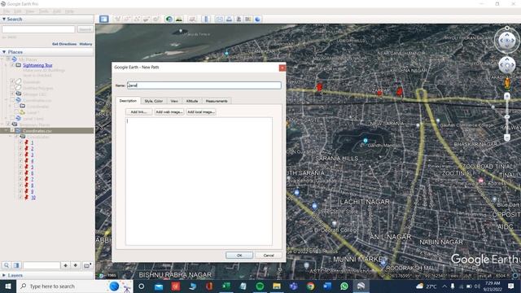Click the add folder icon under Places

tap(87, 265)
